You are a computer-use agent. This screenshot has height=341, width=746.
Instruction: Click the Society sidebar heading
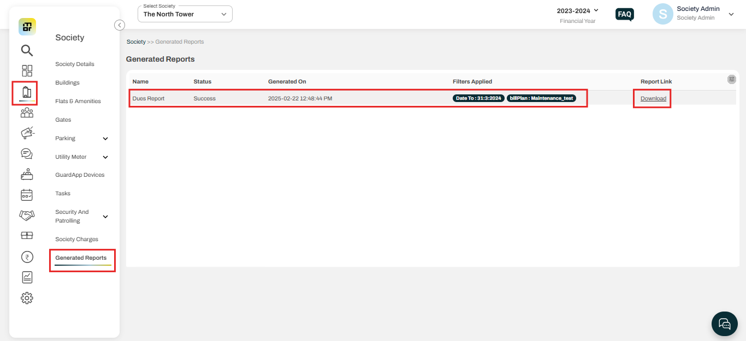[x=70, y=38]
